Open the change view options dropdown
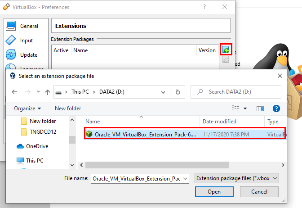This screenshot has width=302, height=208. click(x=245, y=109)
